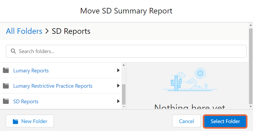Create a New Folder
The width and height of the screenshot is (253, 131).
click(x=30, y=121)
